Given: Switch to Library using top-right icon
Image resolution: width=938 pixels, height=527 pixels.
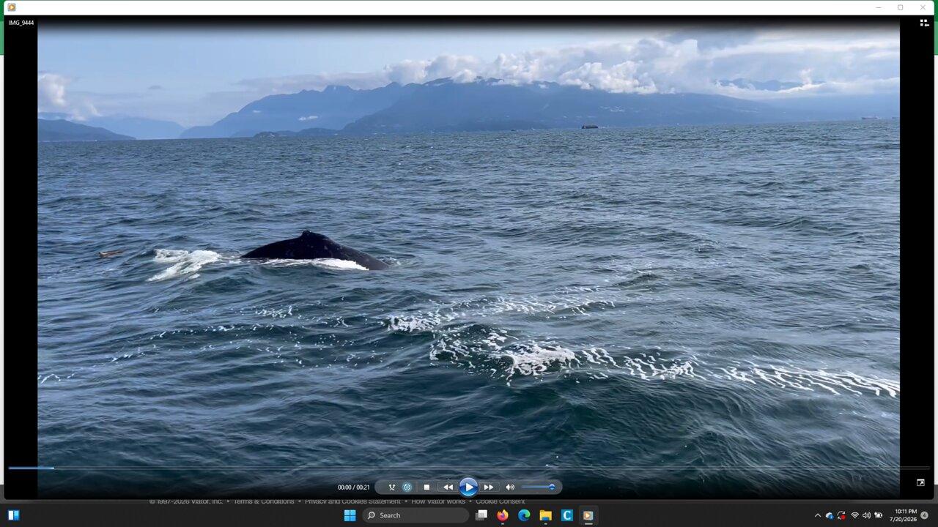Looking at the screenshot, I should coord(924,23).
